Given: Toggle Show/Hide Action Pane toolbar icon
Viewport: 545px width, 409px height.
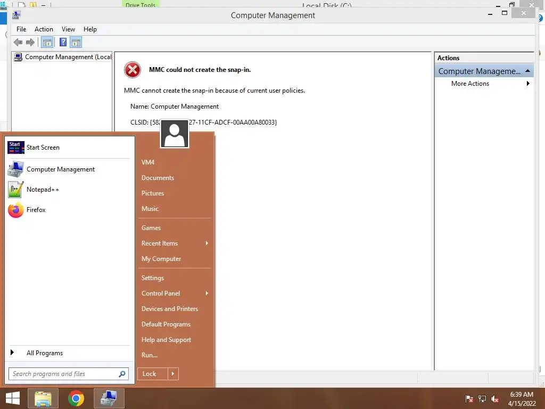Looking at the screenshot, I should tap(76, 43).
